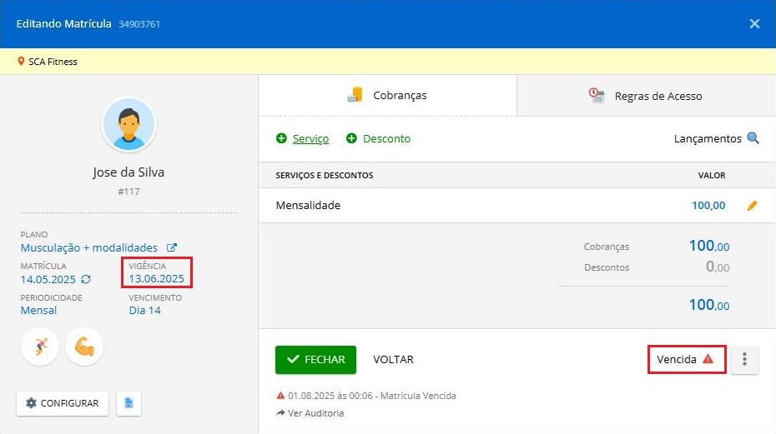The height and width of the screenshot is (434, 776).
Task: Change the vigência date 13.06.2025
Action: [x=156, y=279]
